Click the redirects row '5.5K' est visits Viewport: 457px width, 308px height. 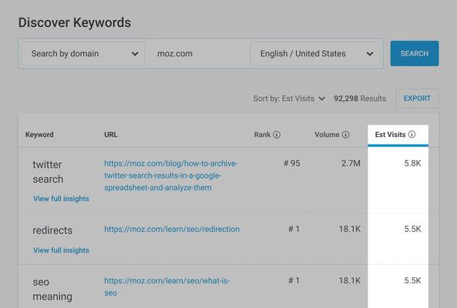[412, 229]
